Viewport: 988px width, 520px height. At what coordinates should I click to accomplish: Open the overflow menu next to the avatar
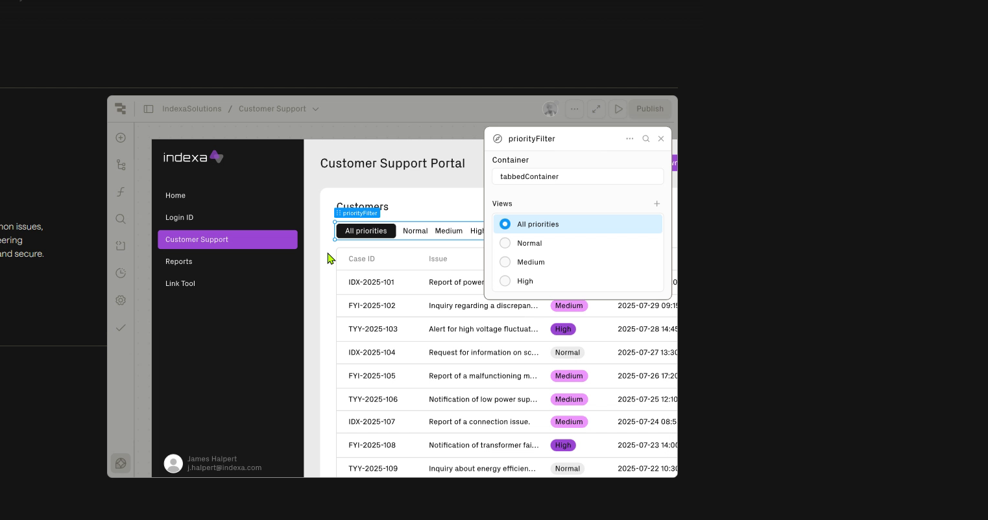coord(574,109)
